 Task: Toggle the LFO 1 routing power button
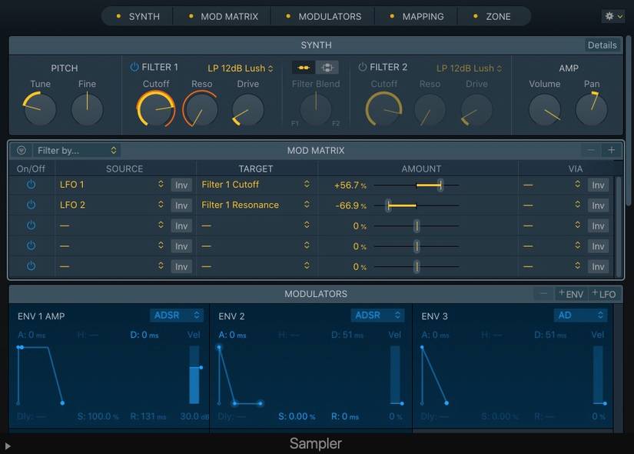(31, 184)
